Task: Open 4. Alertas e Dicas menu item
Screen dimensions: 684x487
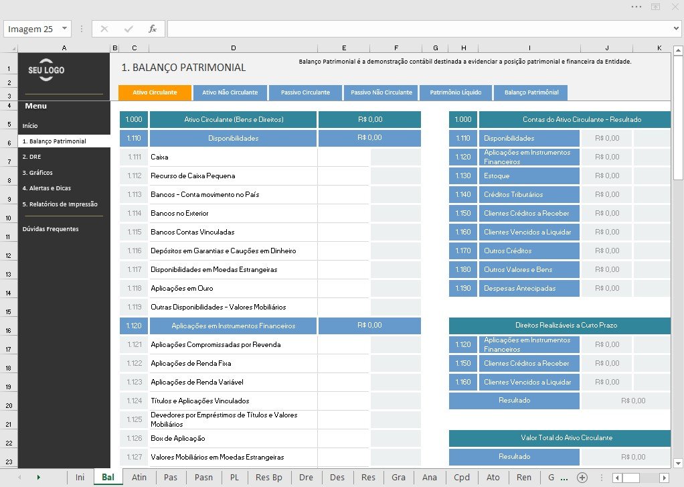Action: pos(47,188)
